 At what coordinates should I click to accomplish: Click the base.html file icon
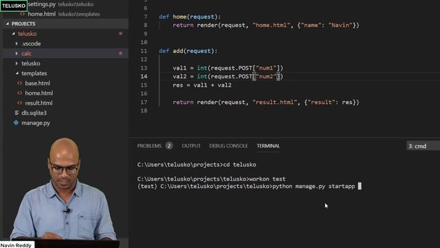pyautogui.click(x=20, y=83)
